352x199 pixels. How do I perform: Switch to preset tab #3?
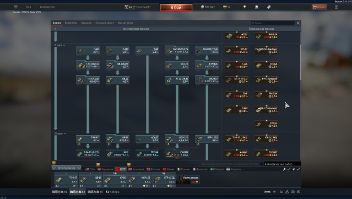[95, 192]
